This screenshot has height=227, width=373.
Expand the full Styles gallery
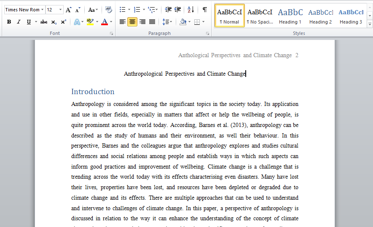370,24
